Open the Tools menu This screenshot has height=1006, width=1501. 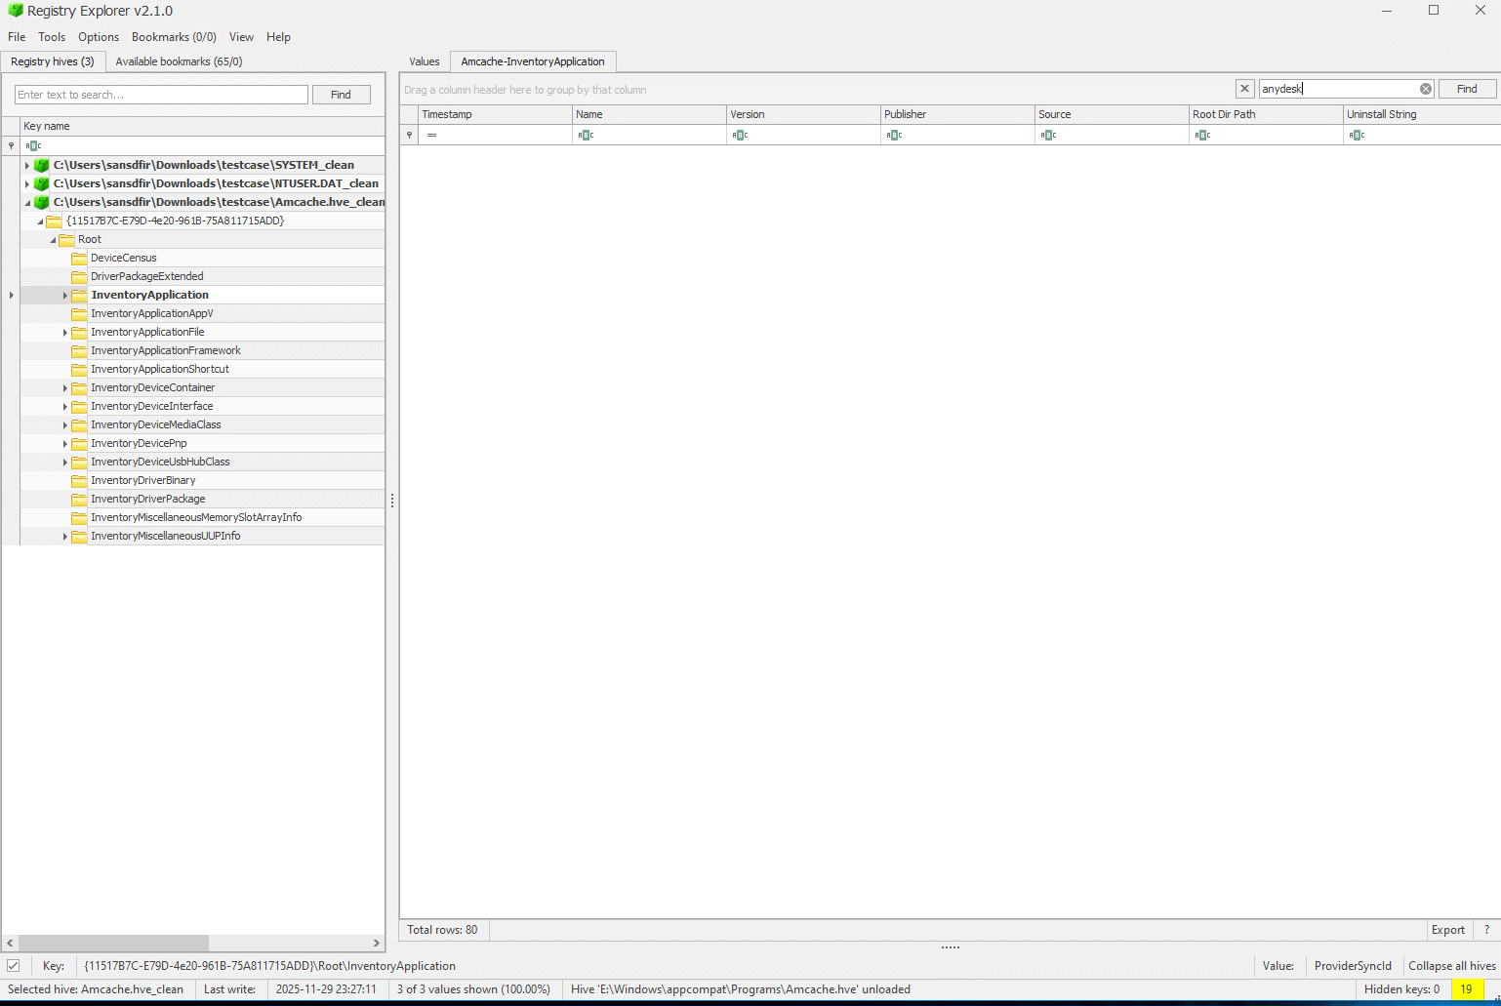[52, 37]
